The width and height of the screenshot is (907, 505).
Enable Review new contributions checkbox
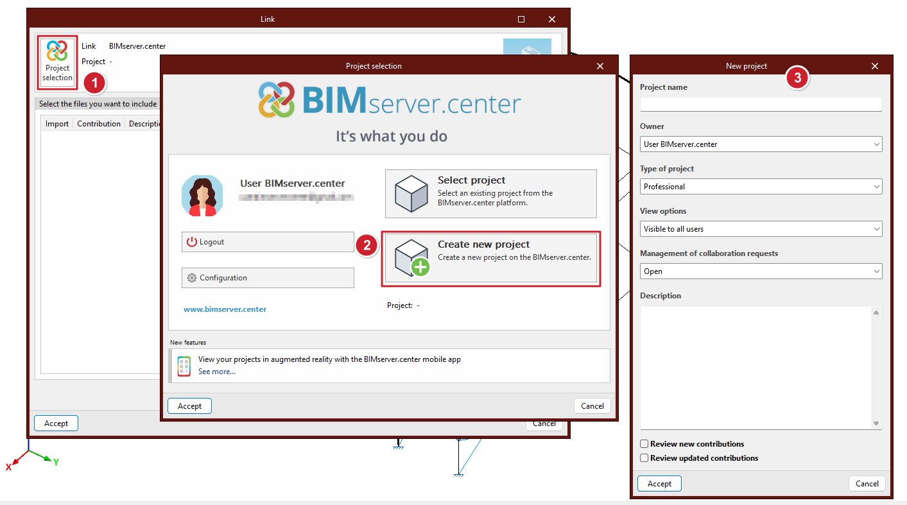(644, 444)
